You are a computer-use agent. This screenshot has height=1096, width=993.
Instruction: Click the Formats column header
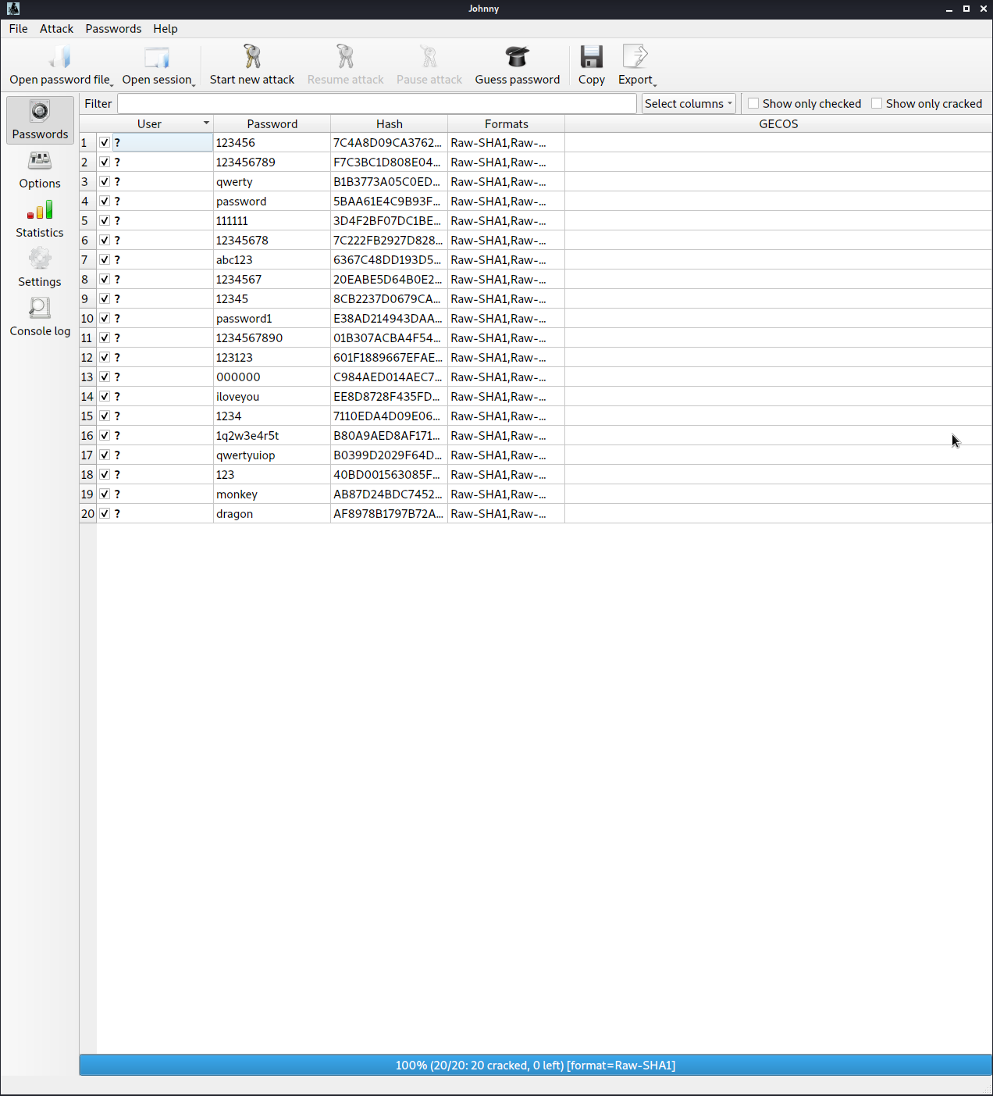pyautogui.click(x=507, y=123)
